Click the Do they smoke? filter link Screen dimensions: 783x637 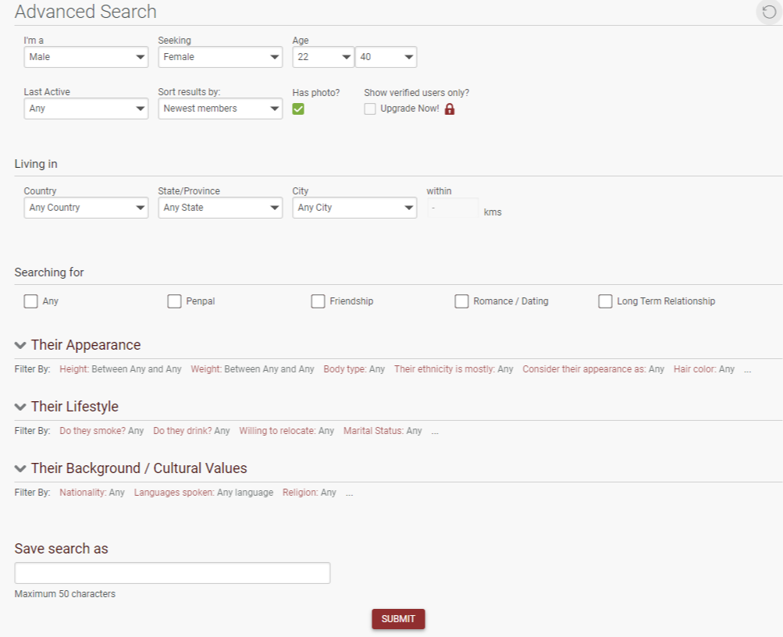coord(92,431)
